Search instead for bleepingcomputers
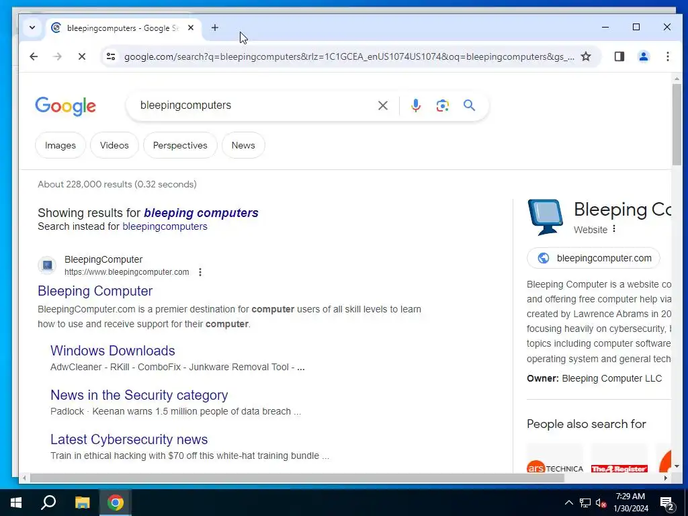Viewport: 688px width, 516px height. (165, 226)
